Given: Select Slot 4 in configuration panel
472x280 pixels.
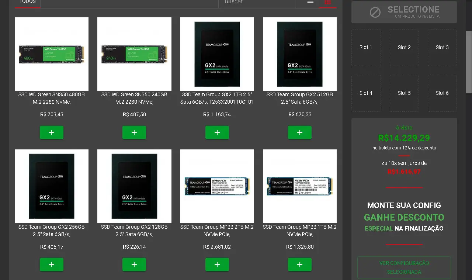Looking at the screenshot, I should pos(366,93).
